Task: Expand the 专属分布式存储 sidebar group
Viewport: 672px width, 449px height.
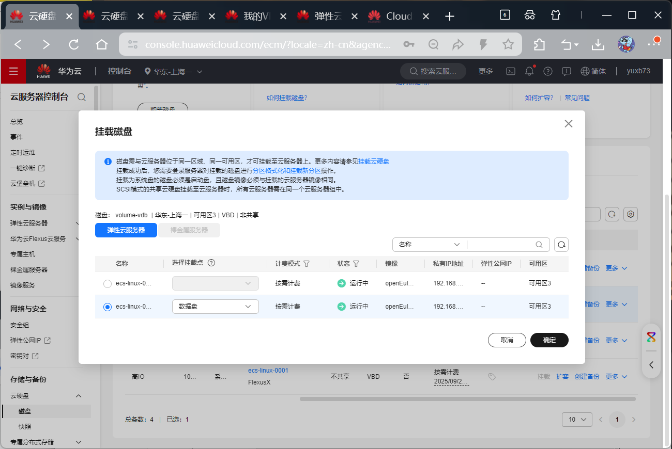Action: [x=79, y=442]
